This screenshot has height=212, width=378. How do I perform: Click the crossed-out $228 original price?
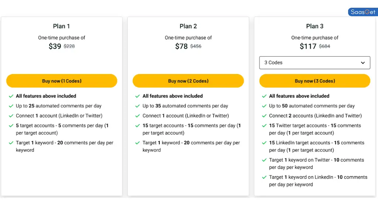69,46
